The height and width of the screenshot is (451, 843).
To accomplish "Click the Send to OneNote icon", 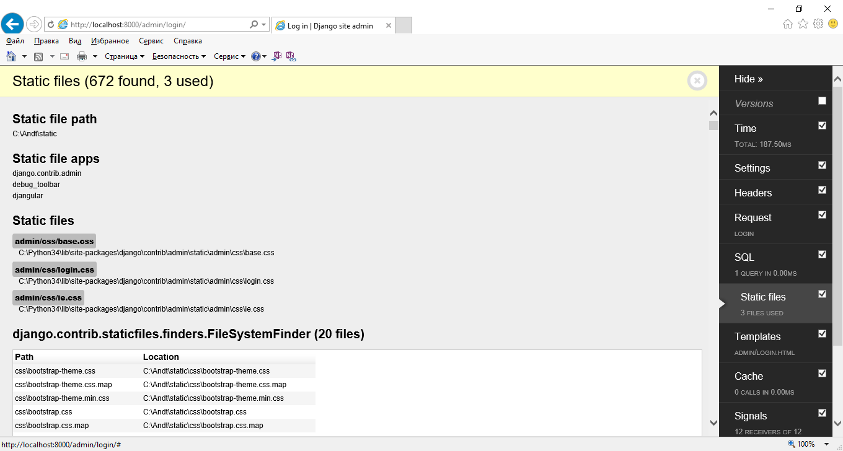I will coord(277,56).
